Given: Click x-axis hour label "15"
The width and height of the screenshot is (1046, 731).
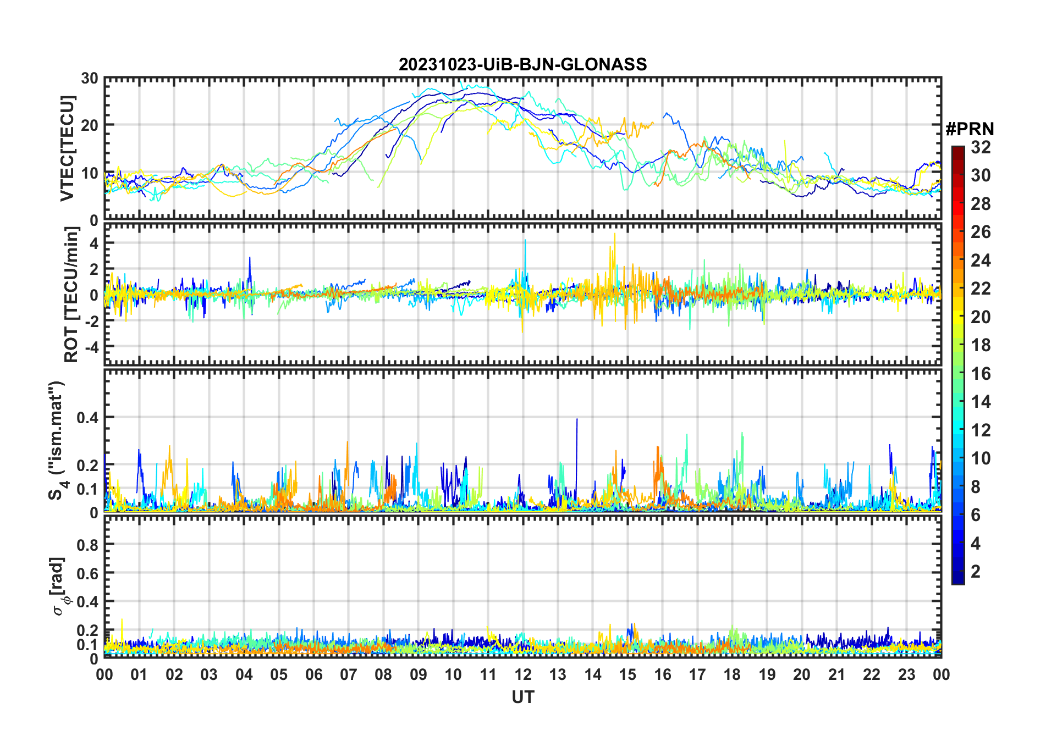Looking at the screenshot, I should (x=627, y=674).
